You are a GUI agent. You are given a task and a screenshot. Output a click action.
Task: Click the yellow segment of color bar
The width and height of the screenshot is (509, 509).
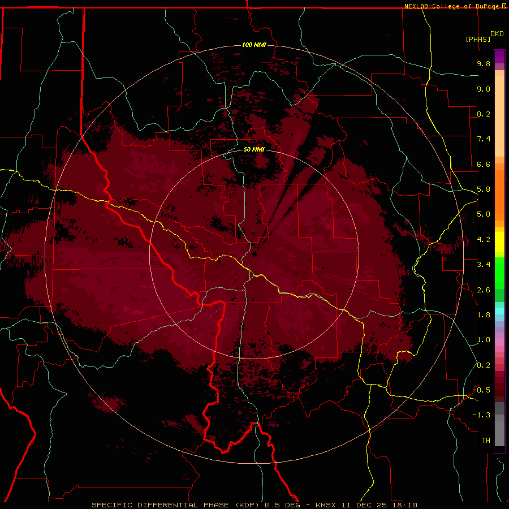tap(499, 242)
